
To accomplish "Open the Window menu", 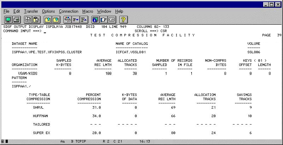I will (104, 11).
